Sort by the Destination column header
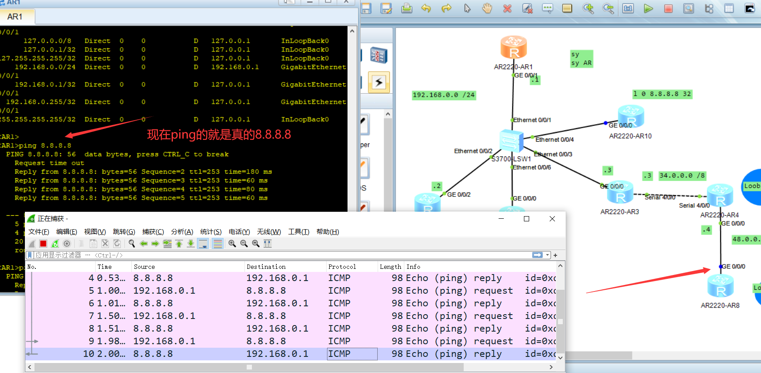The width and height of the screenshot is (761, 373). pyautogui.click(x=285, y=267)
